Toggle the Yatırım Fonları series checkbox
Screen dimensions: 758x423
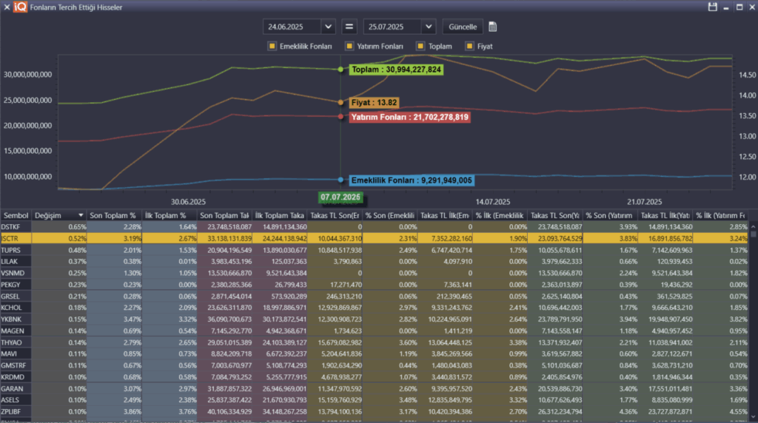(x=349, y=46)
